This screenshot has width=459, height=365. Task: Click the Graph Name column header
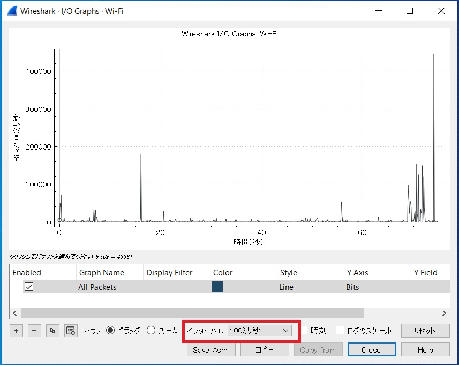110,272
